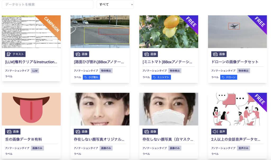
Task: Click the 画像 badge on the tongue card
Action: click(13, 131)
